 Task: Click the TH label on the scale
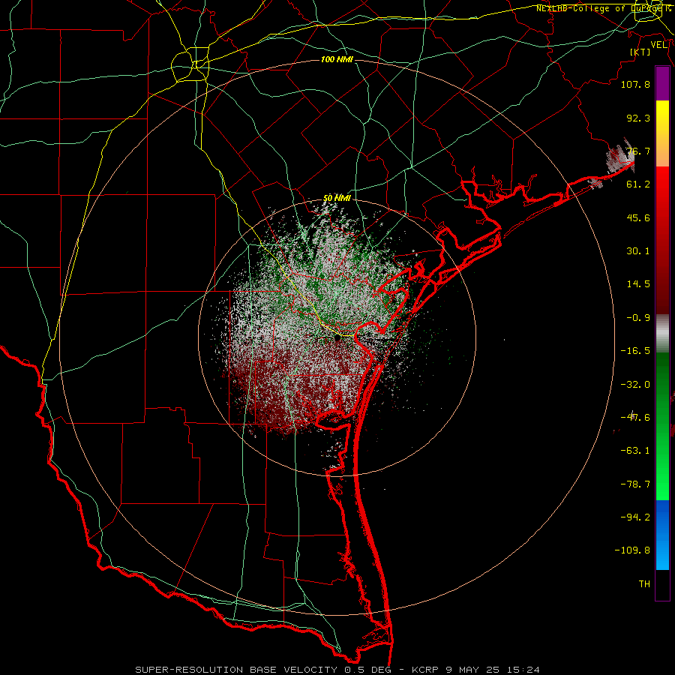click(x=644, y=584)
